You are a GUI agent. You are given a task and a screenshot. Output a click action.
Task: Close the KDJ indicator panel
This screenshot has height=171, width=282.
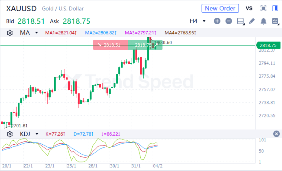point(277,134)
